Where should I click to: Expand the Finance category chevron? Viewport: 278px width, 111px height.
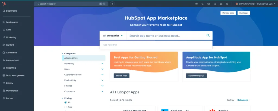pyautogui.click(x=102, y=86)
